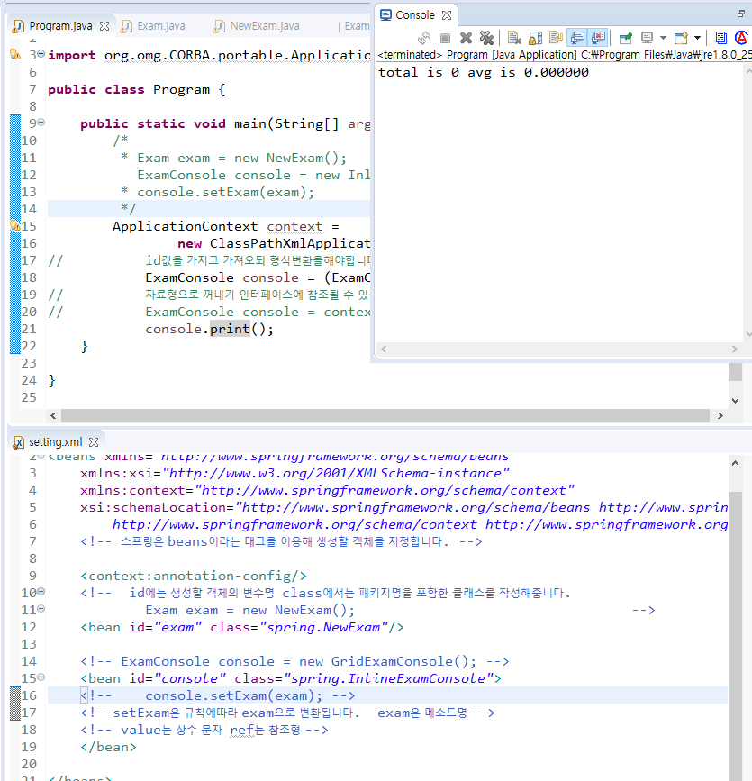Screen dimensions: 752x781
Task: Click the Terminate button in Console toolbar
Action: [x=445, y=38]
